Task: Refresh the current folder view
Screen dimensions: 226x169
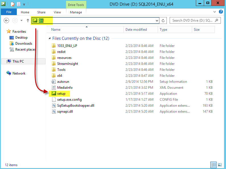Action: point(163,20)
